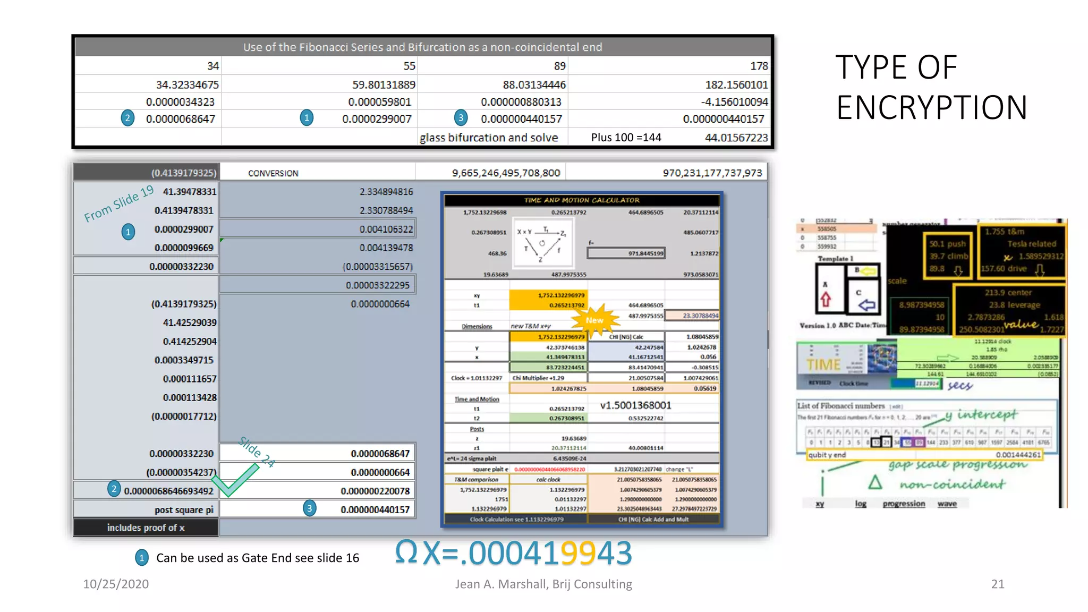The width and height of the screenshot is (1088, 612).
Task: Click the value 2.334894816
Action: tap(386, 192)
